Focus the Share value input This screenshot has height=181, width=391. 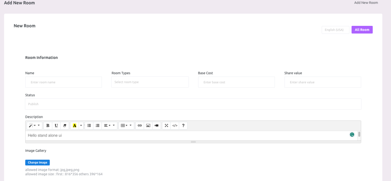pyautogui.click(x=323, y=82)
